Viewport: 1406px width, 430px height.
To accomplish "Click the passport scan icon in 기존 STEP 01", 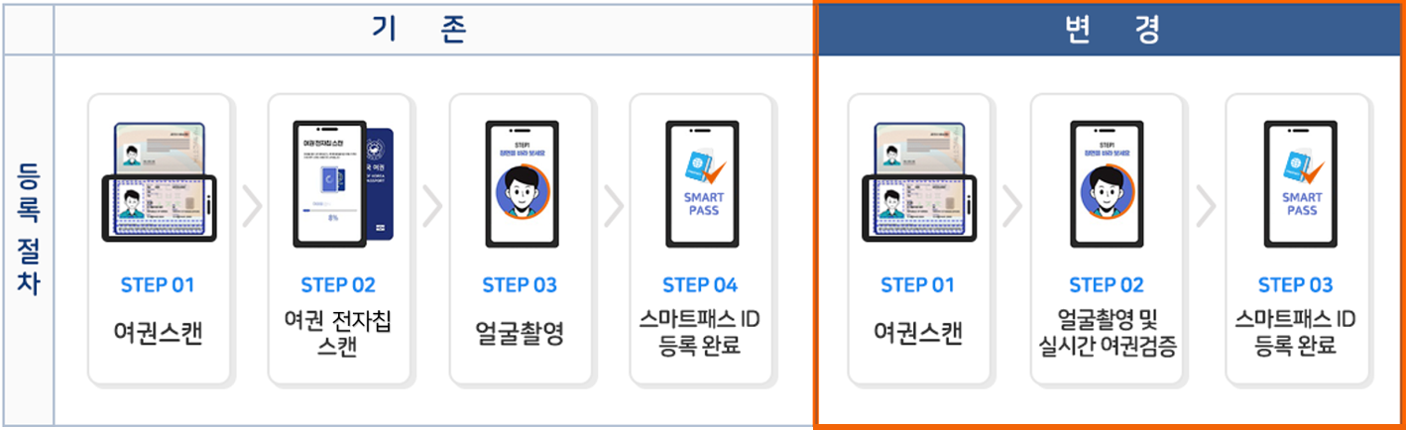I will pos(159,182).
